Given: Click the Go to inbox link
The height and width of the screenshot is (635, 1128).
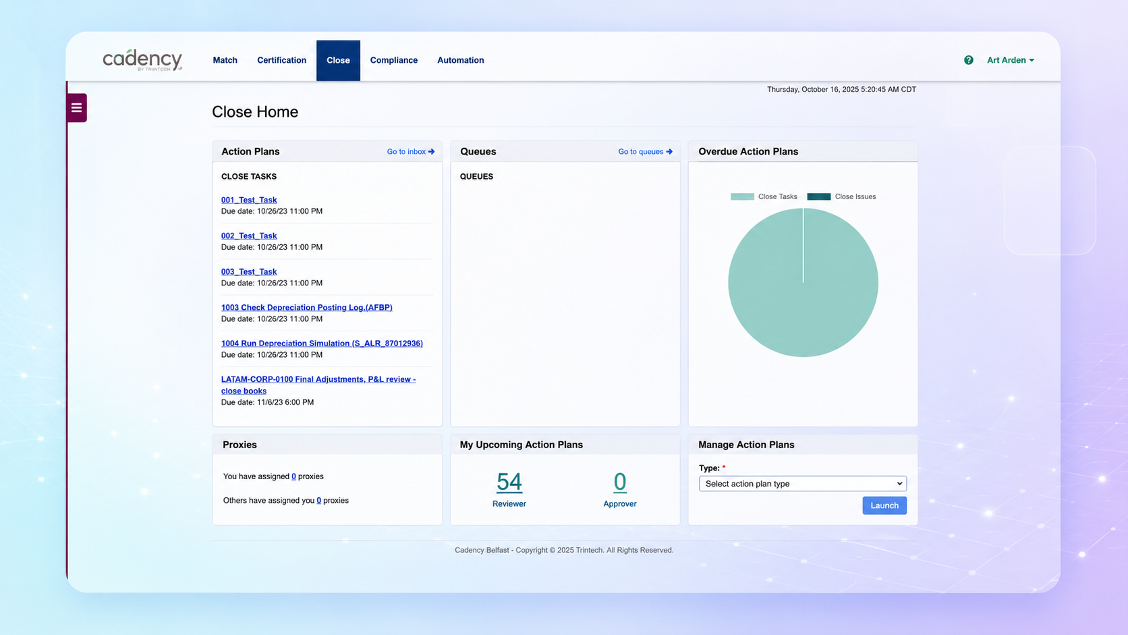Looking at the screenshot, I should (x=411, y=152).
